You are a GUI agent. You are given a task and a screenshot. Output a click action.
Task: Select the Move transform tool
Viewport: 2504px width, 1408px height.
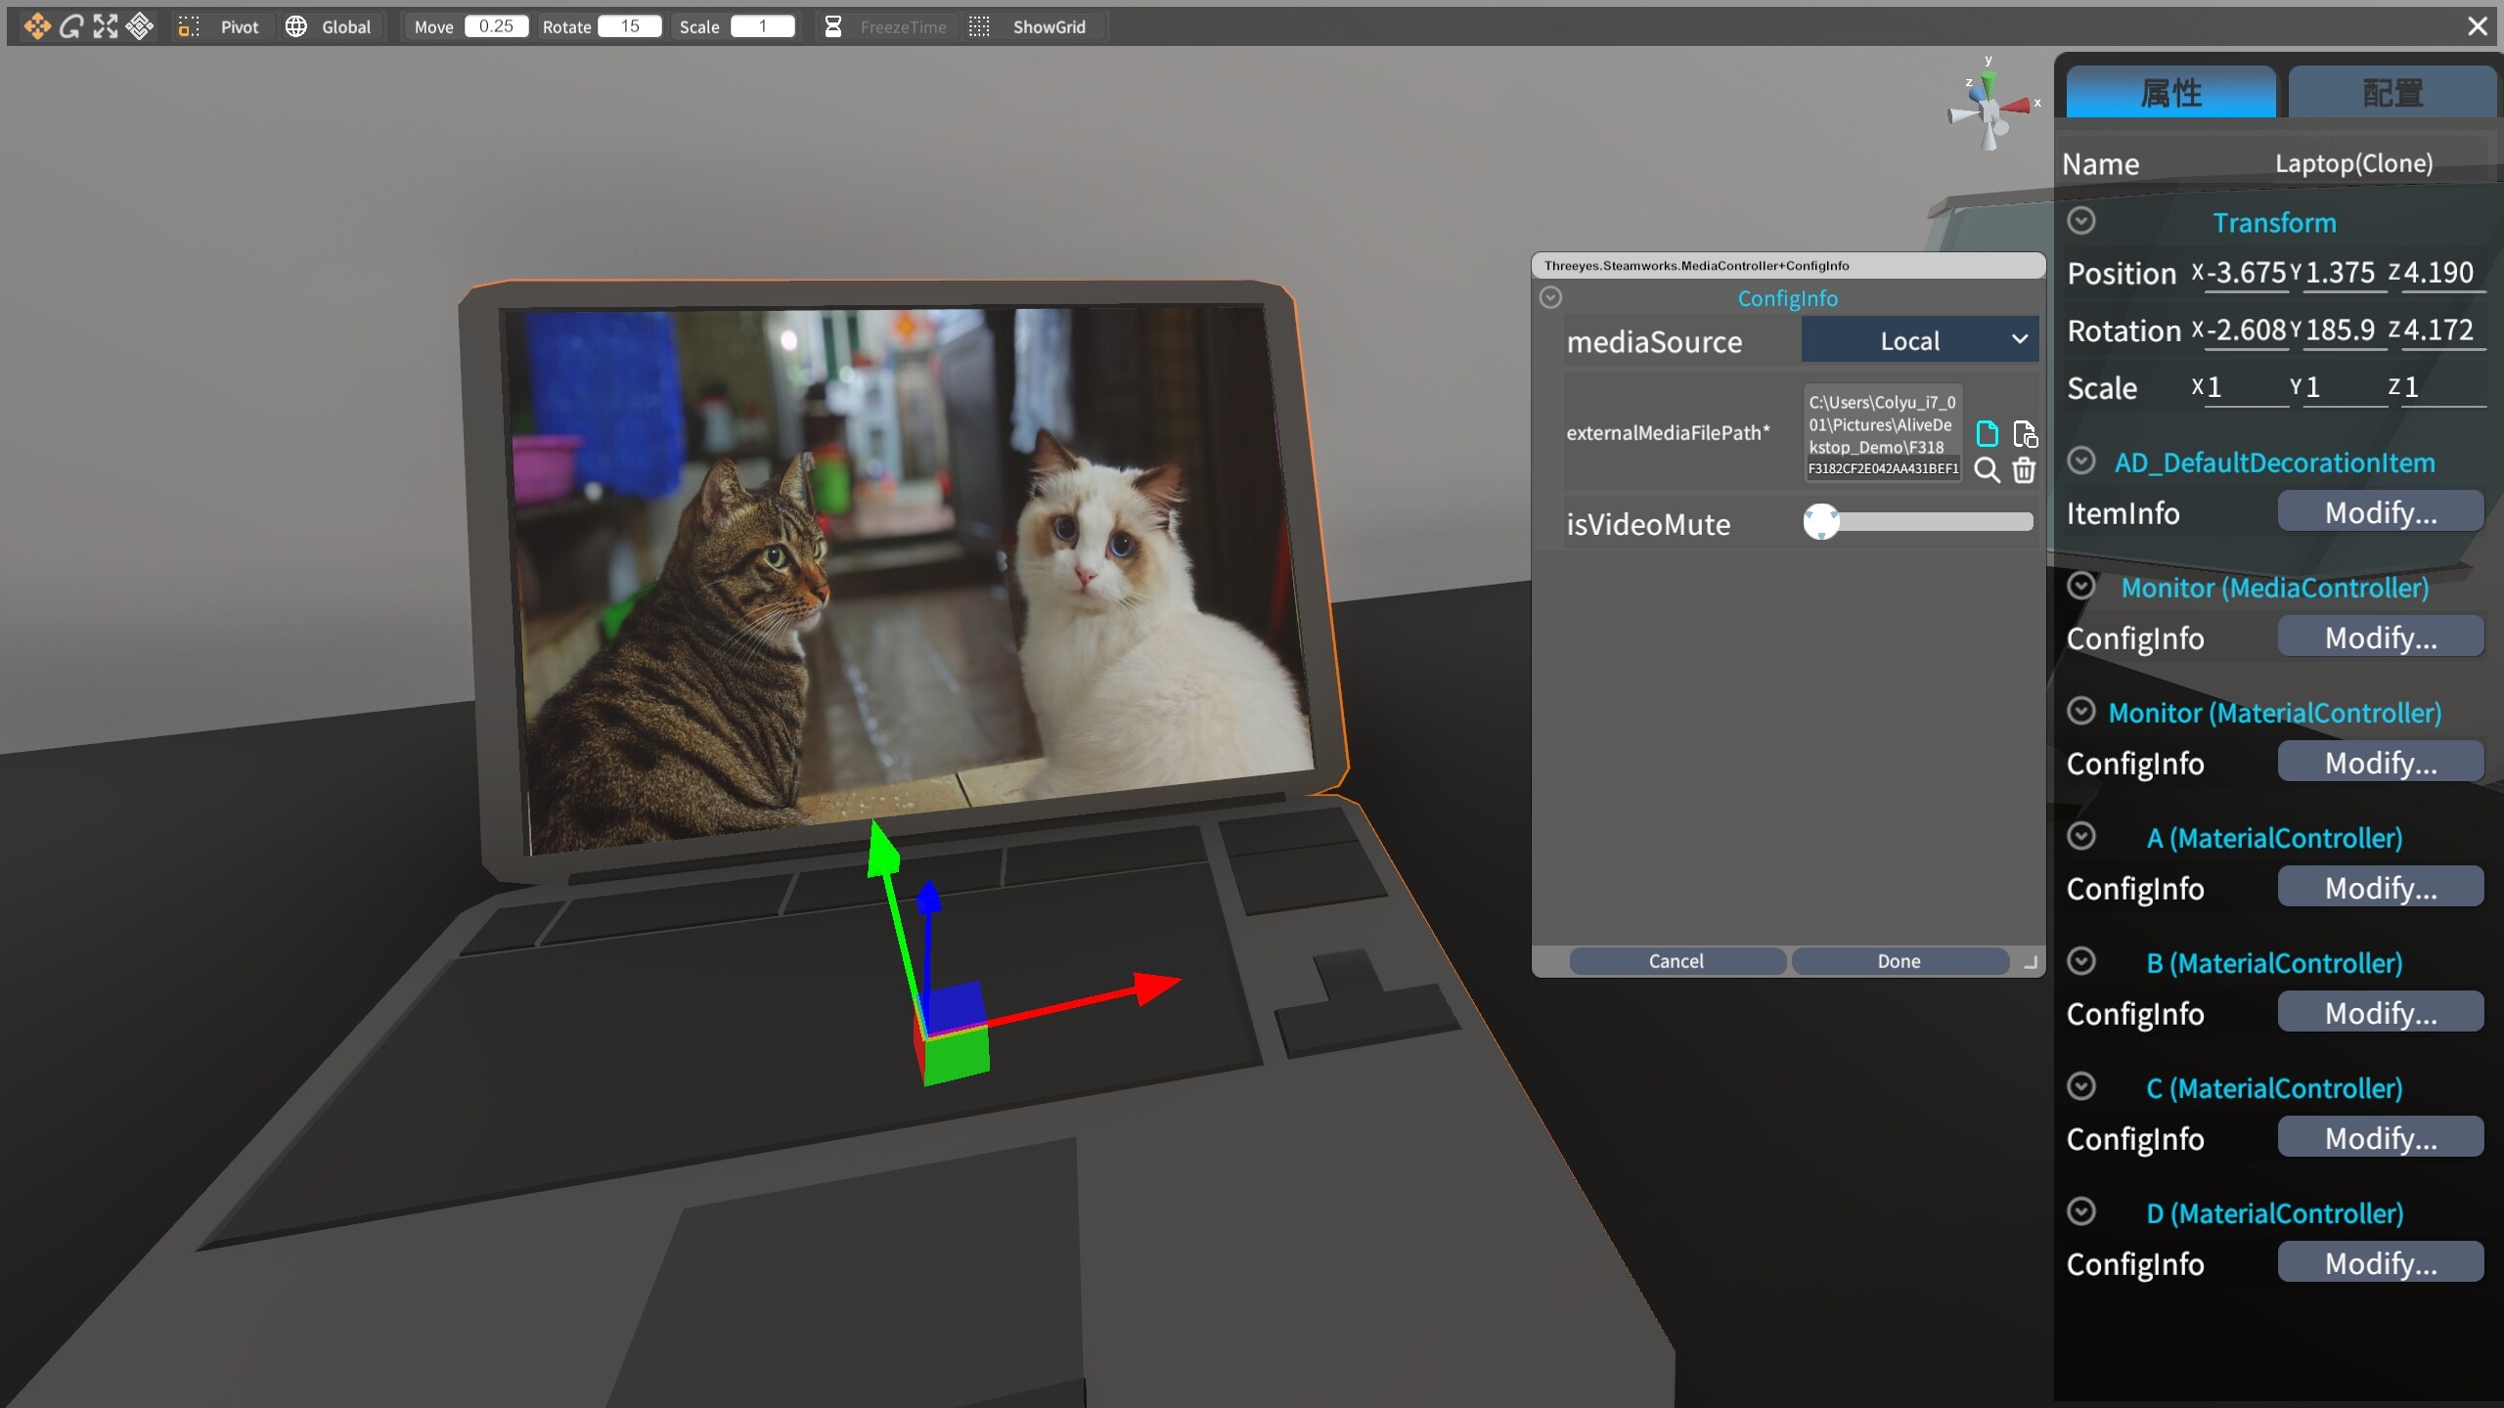(x=37, y=26)
